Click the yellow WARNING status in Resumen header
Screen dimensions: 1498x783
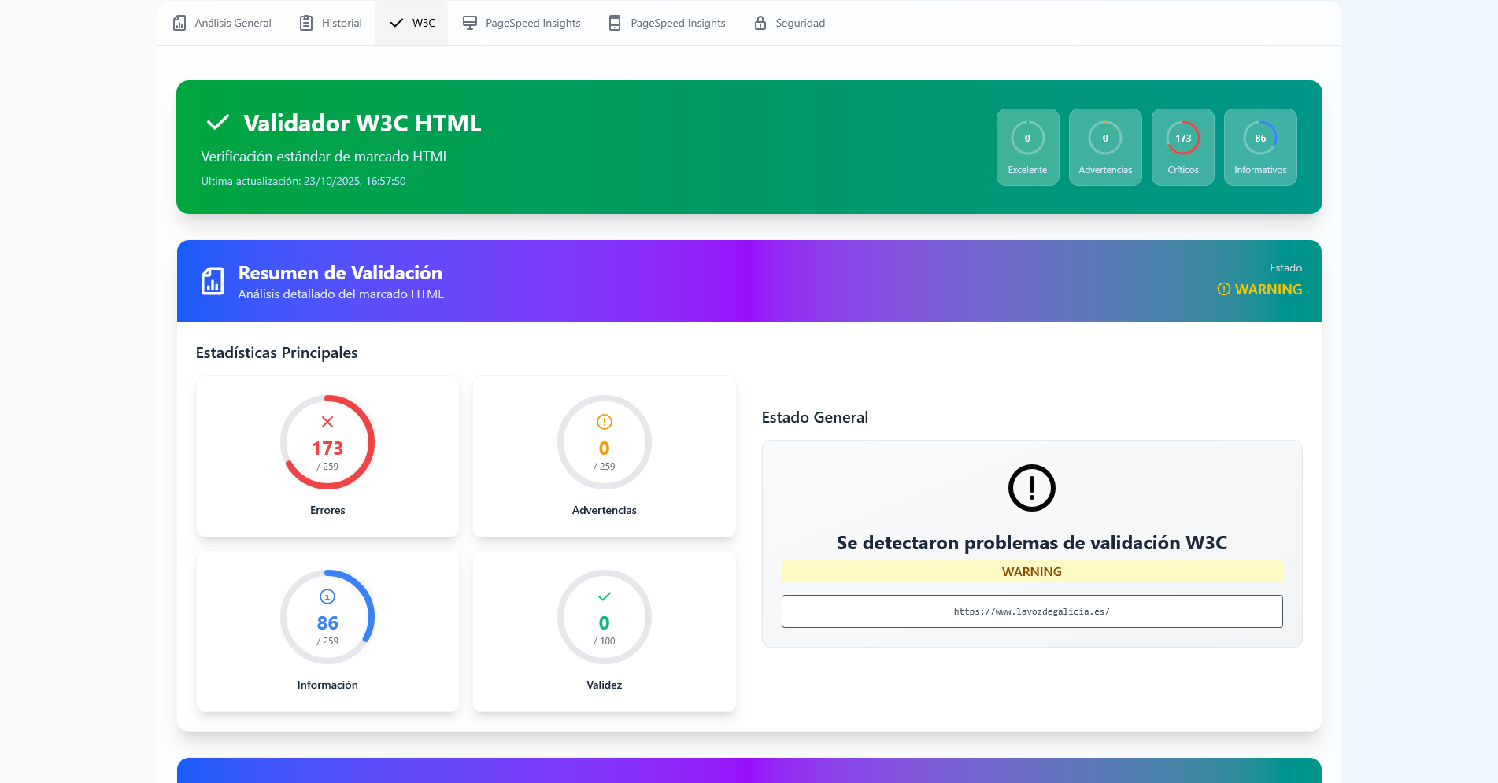click(1260, 290)
